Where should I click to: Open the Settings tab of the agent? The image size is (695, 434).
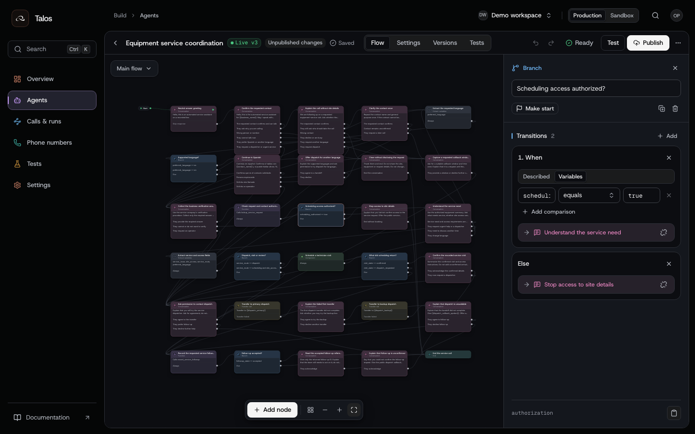click(x=408, y=43)
